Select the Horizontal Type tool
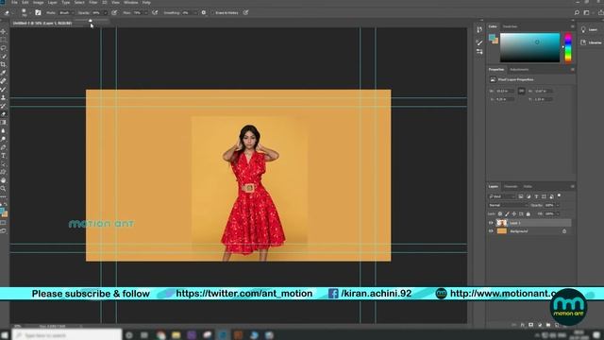 3,155
